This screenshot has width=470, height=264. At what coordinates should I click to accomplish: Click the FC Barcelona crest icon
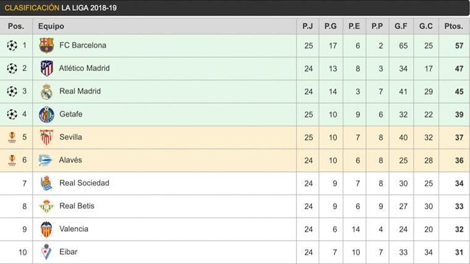[x=46, y=46]
